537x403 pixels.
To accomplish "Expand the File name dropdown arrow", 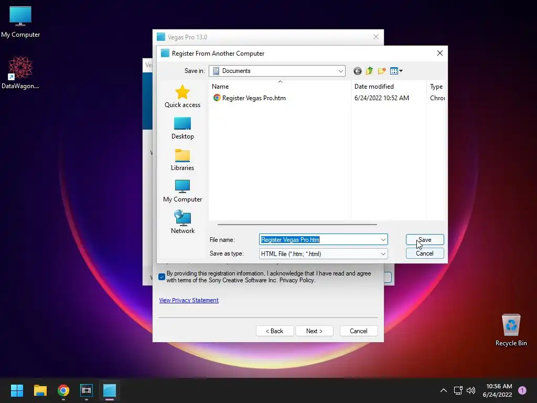I will (383, 239).
